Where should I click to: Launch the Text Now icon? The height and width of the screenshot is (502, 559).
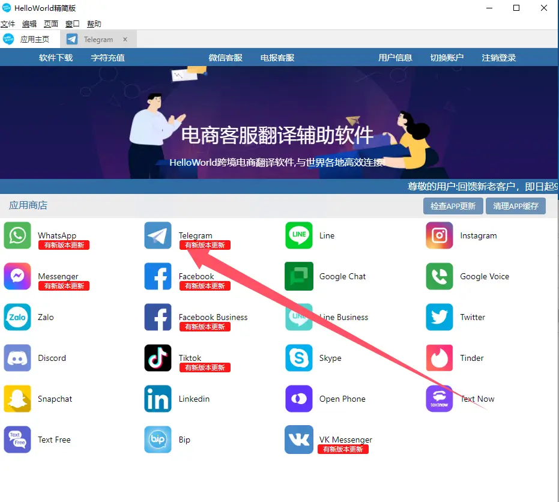[440, 399]
